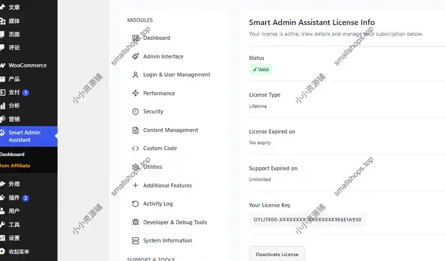Click the 工具 wrench icon
The height and width of the screenshot is (261, 446).
pyautogui.click(x=2, y=225)
